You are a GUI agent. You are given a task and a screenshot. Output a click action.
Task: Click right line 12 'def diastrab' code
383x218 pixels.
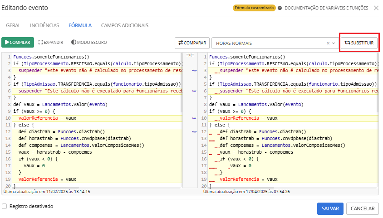[263, 132]
